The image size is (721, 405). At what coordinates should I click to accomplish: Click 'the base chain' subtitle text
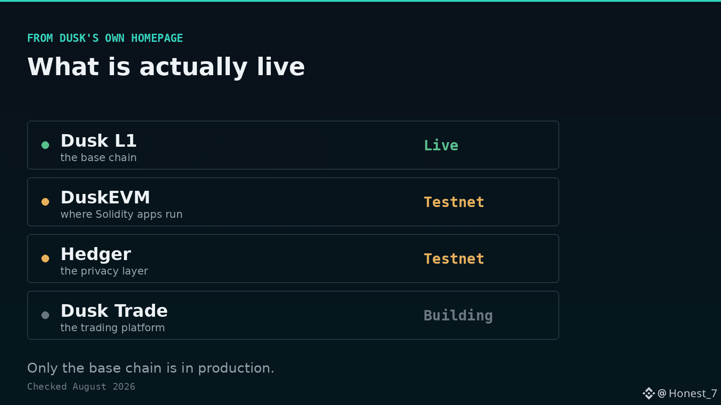[99, 157]
